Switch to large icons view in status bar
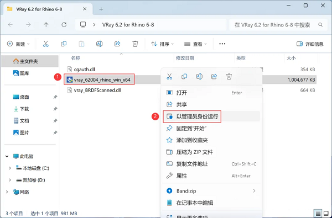The width and height of the screenshot is (332, 218). (x=326, y=214)
